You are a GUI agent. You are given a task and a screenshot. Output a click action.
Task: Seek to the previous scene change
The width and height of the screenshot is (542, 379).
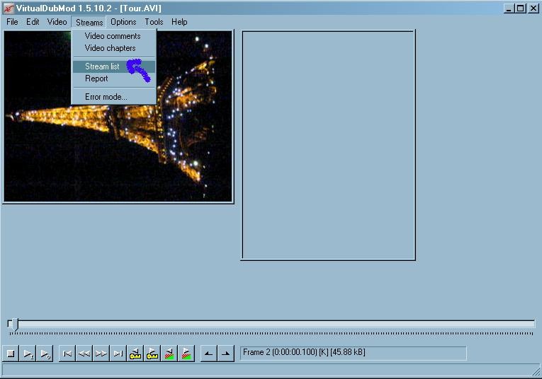[169, 354]
